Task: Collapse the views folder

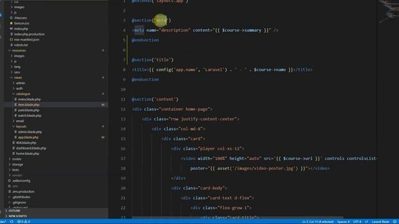Action: [18, 78]
